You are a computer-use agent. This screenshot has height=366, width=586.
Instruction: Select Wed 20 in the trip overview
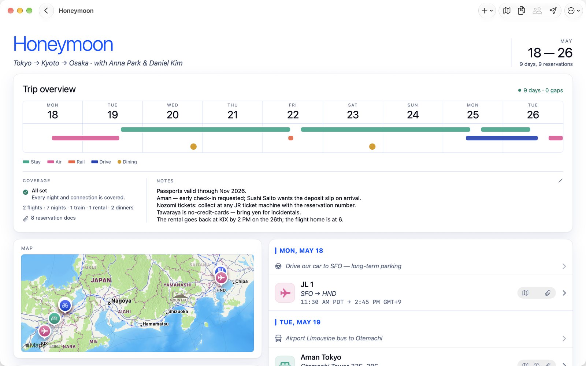173,112
